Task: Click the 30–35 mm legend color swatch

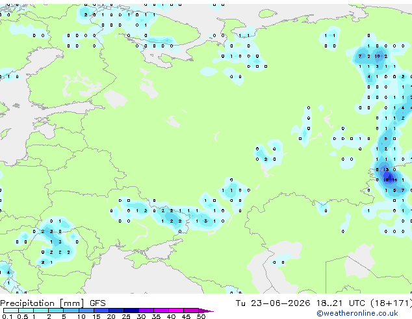Action: [146, 311]
